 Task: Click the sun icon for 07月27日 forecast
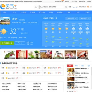tap(46, 29)
